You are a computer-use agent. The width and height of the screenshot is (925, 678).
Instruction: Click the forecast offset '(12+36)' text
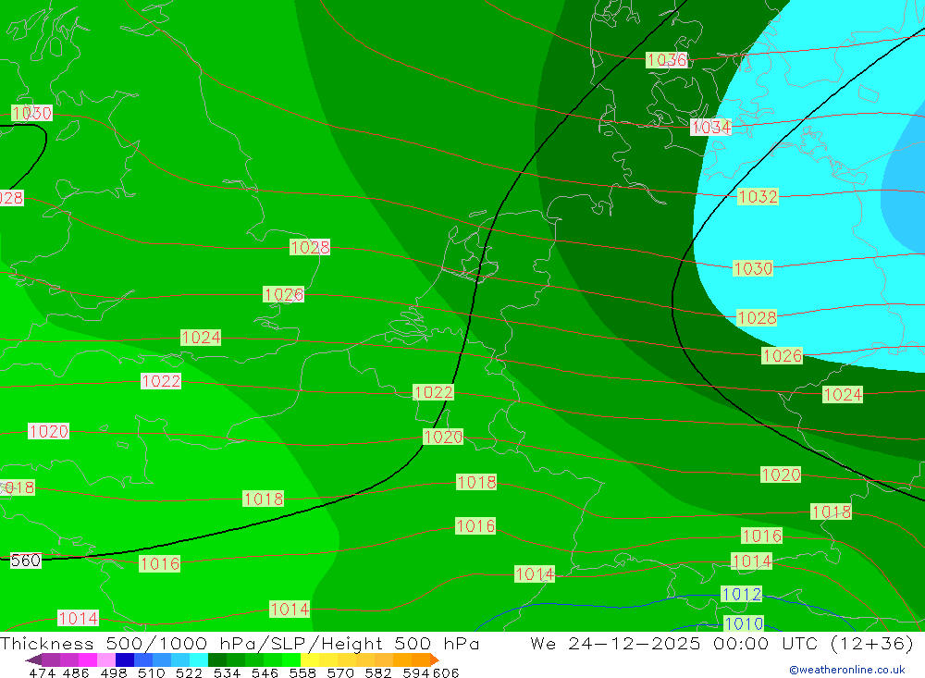pyautogui.click(x=872, y=643)
